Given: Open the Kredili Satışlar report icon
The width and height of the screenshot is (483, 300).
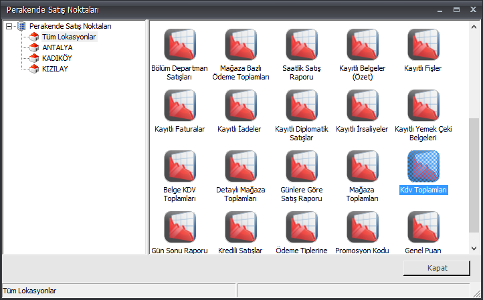Looking at the screenshot, I should (x=241, y=227).
